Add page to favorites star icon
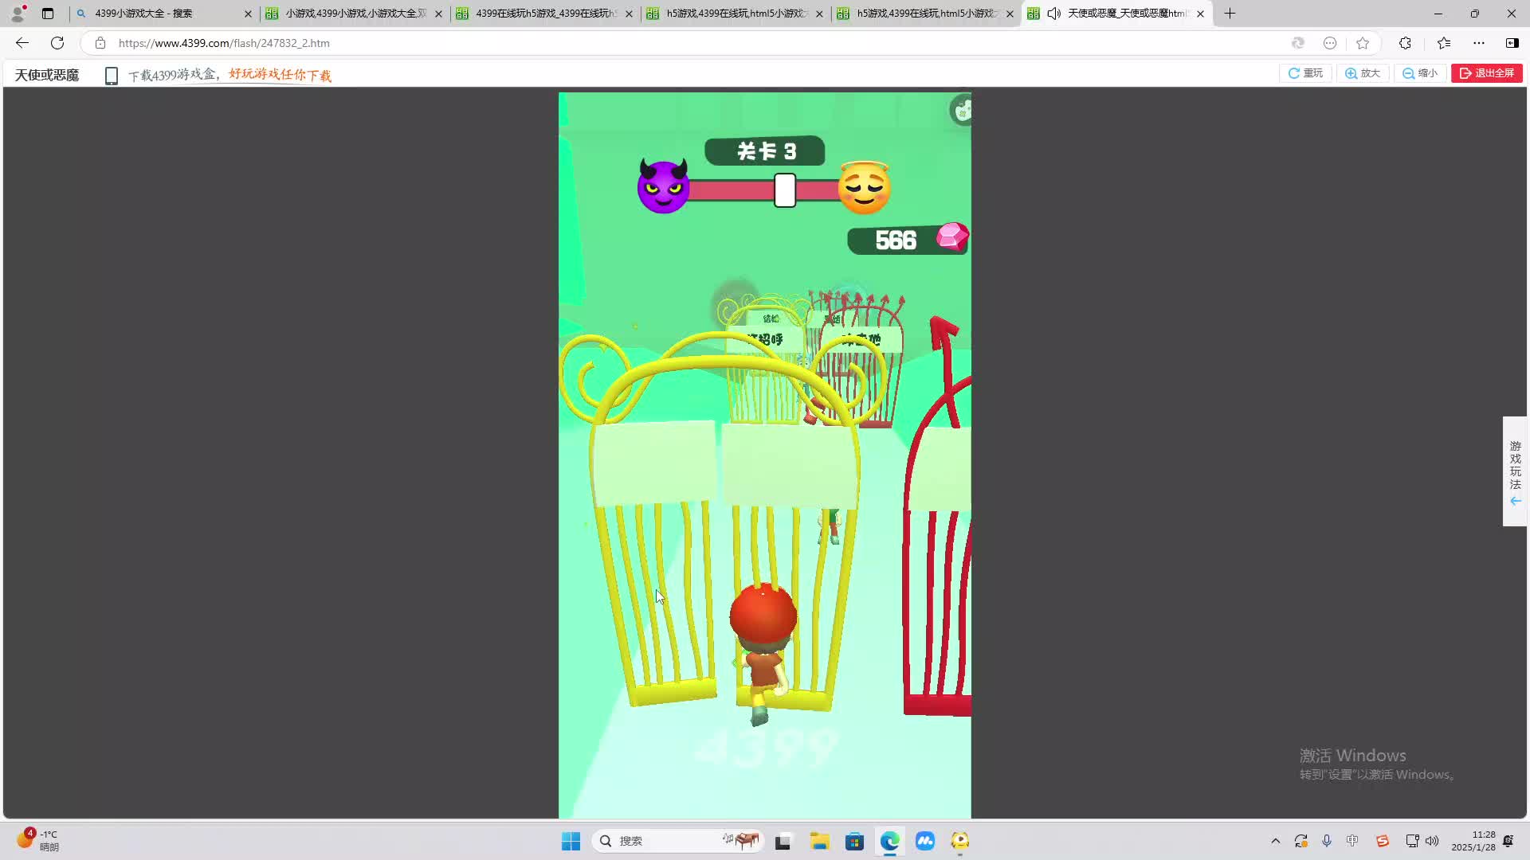The width and height of the screenshot is (1530, 860). point(1363,43)
